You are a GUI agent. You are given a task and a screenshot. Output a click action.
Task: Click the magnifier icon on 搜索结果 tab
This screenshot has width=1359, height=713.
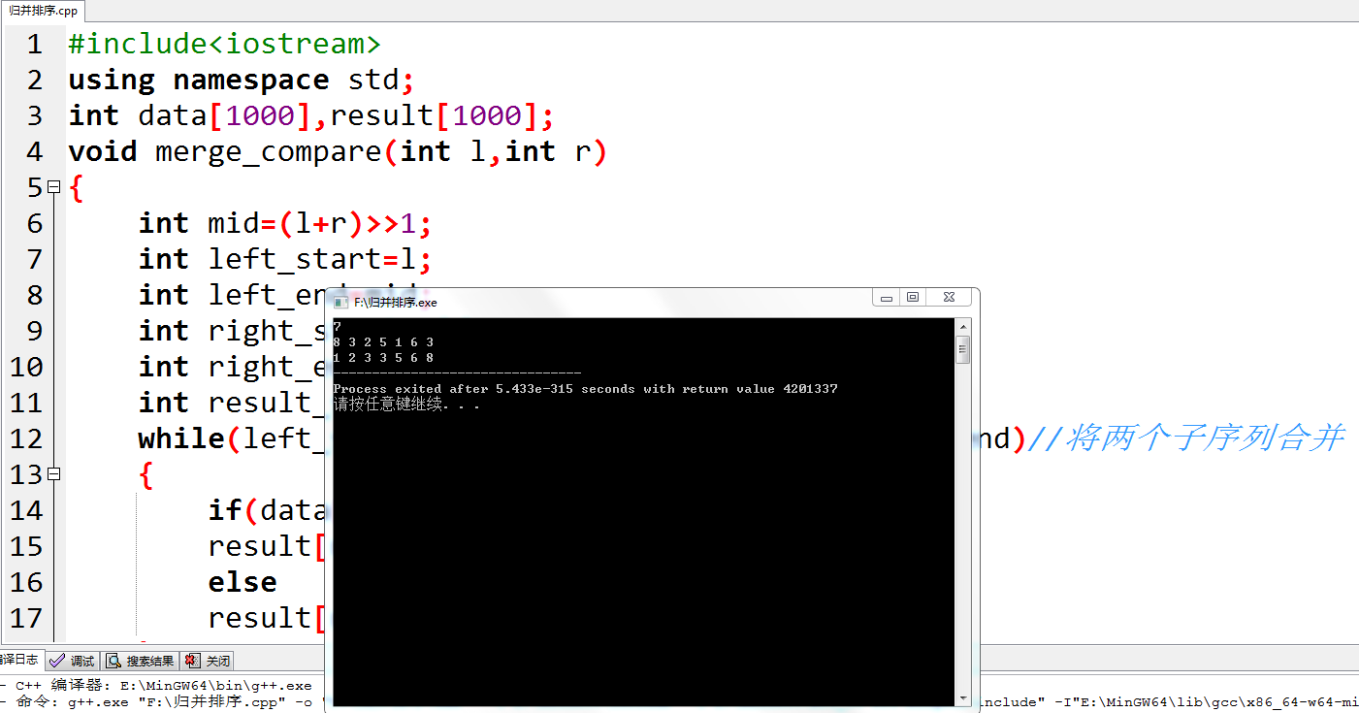pyautogui.click(x=113, y=661)
